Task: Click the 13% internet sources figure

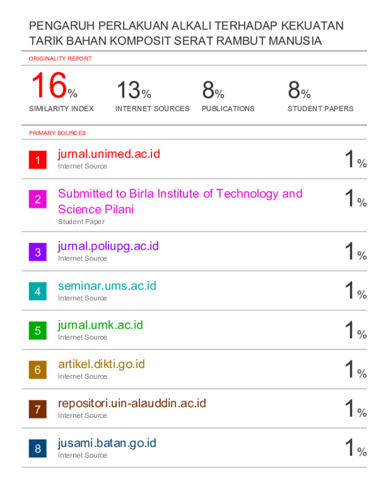Action: pos(134,90)
